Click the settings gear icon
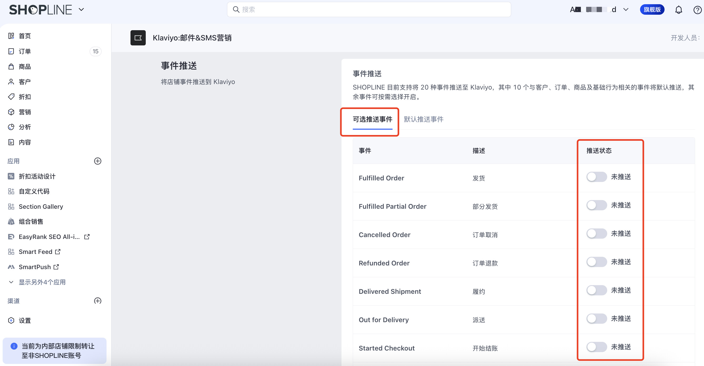Screen dimensions: 704x366 tap(11, 321)
